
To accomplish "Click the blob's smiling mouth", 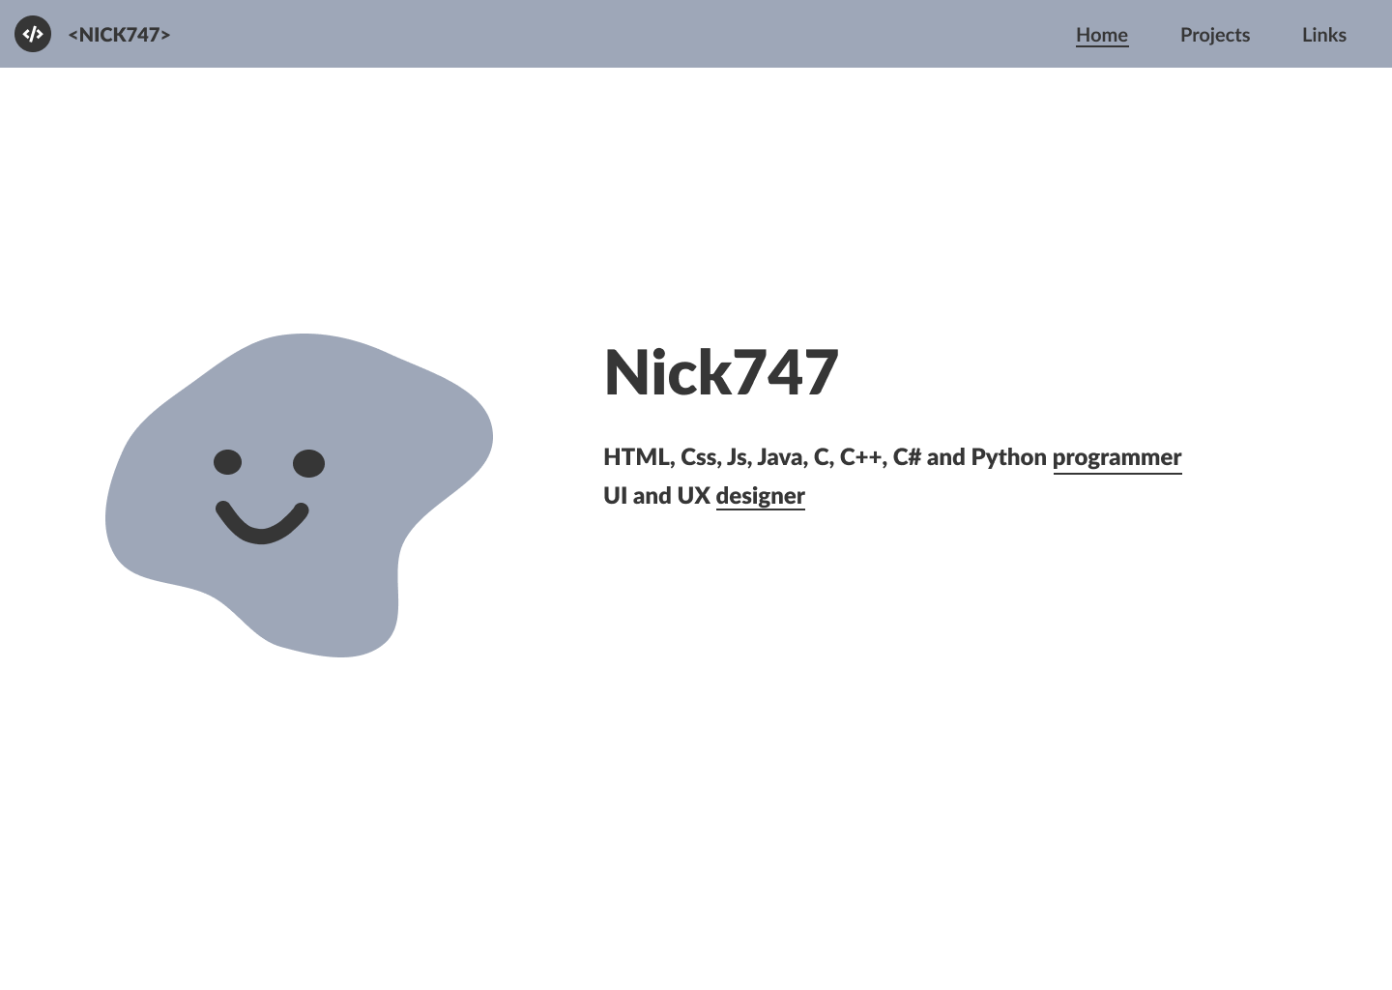I will pos(262,522).
